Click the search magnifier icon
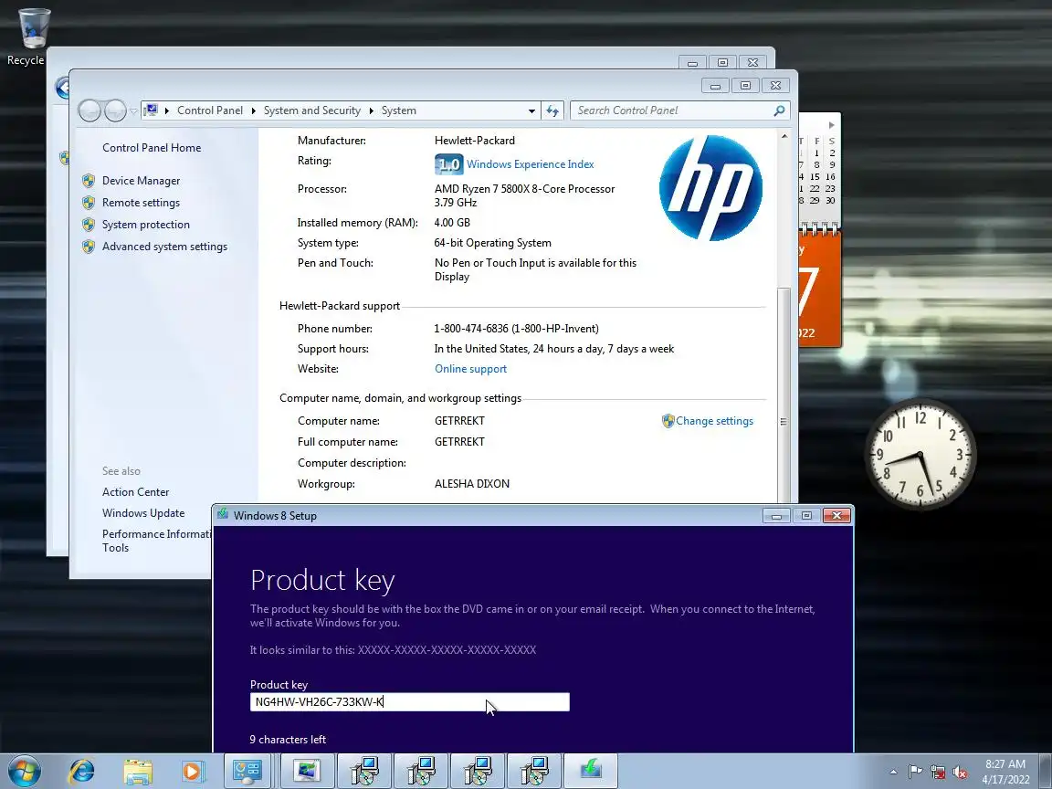 779,110
